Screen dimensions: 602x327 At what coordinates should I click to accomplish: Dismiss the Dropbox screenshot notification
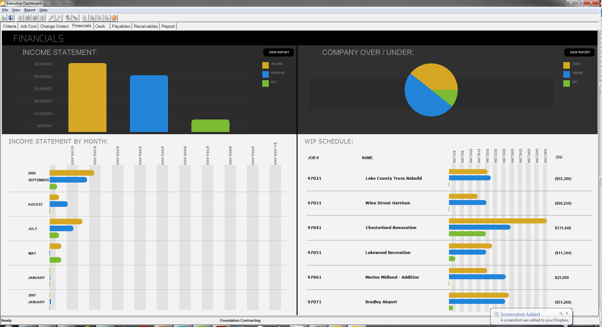(567, 313)
